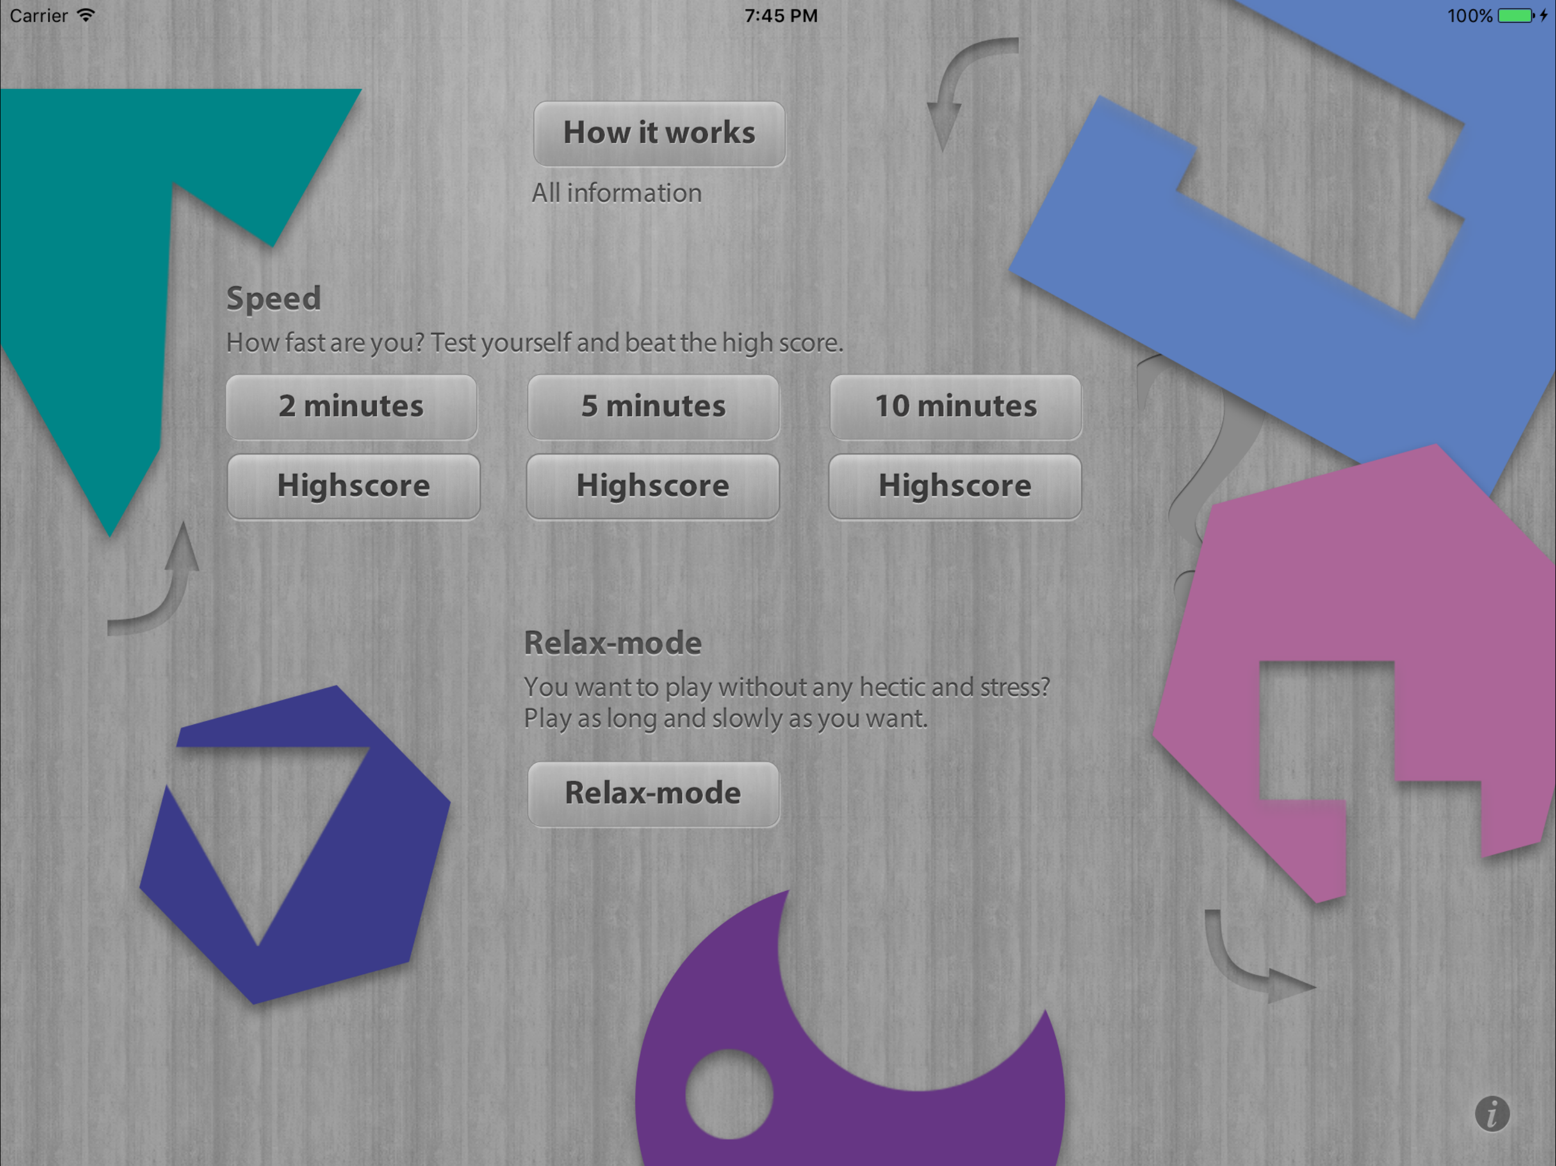This screenshot has width=1556, height=1166.
Task: Tap the 7:45 PM clock
Action: [781, 15]
